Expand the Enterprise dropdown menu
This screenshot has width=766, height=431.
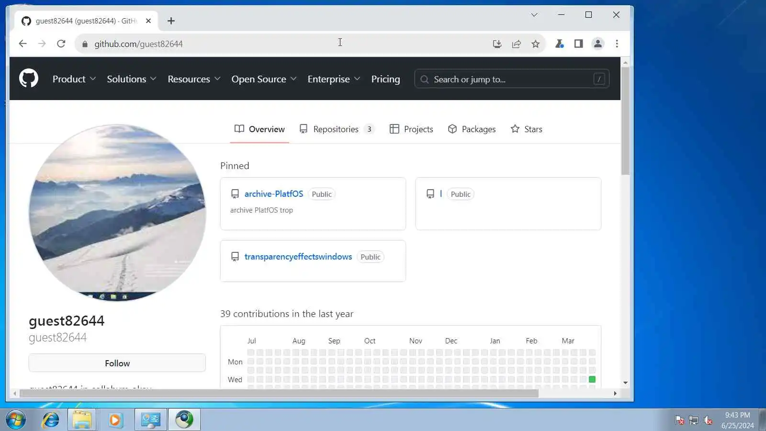click(x=334, y=79)
